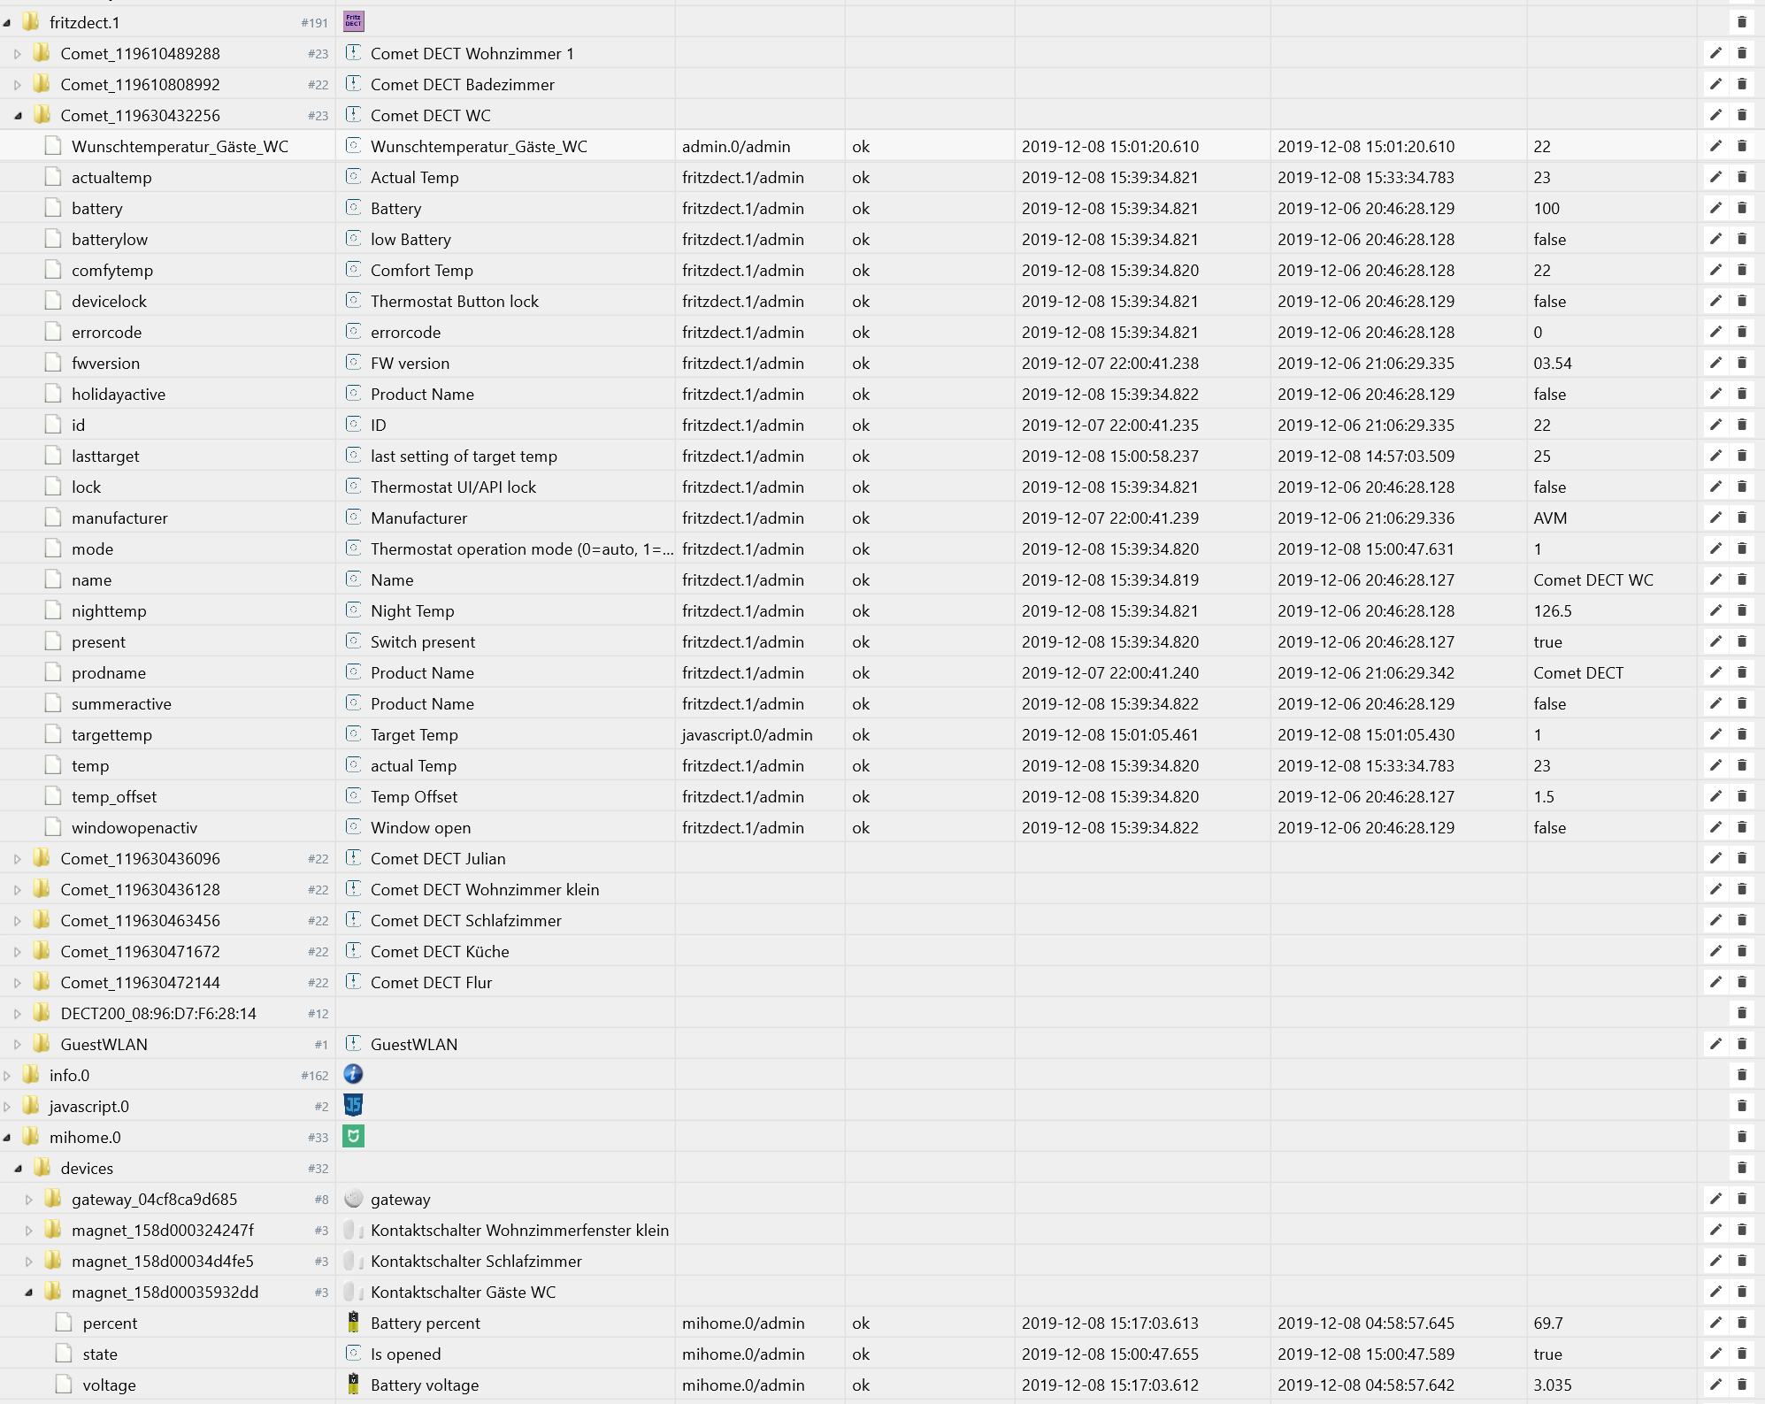This screenshot has width=1765, height=1404.
Task: Click the green mihome adapter icon
Action: point(353,1136)
